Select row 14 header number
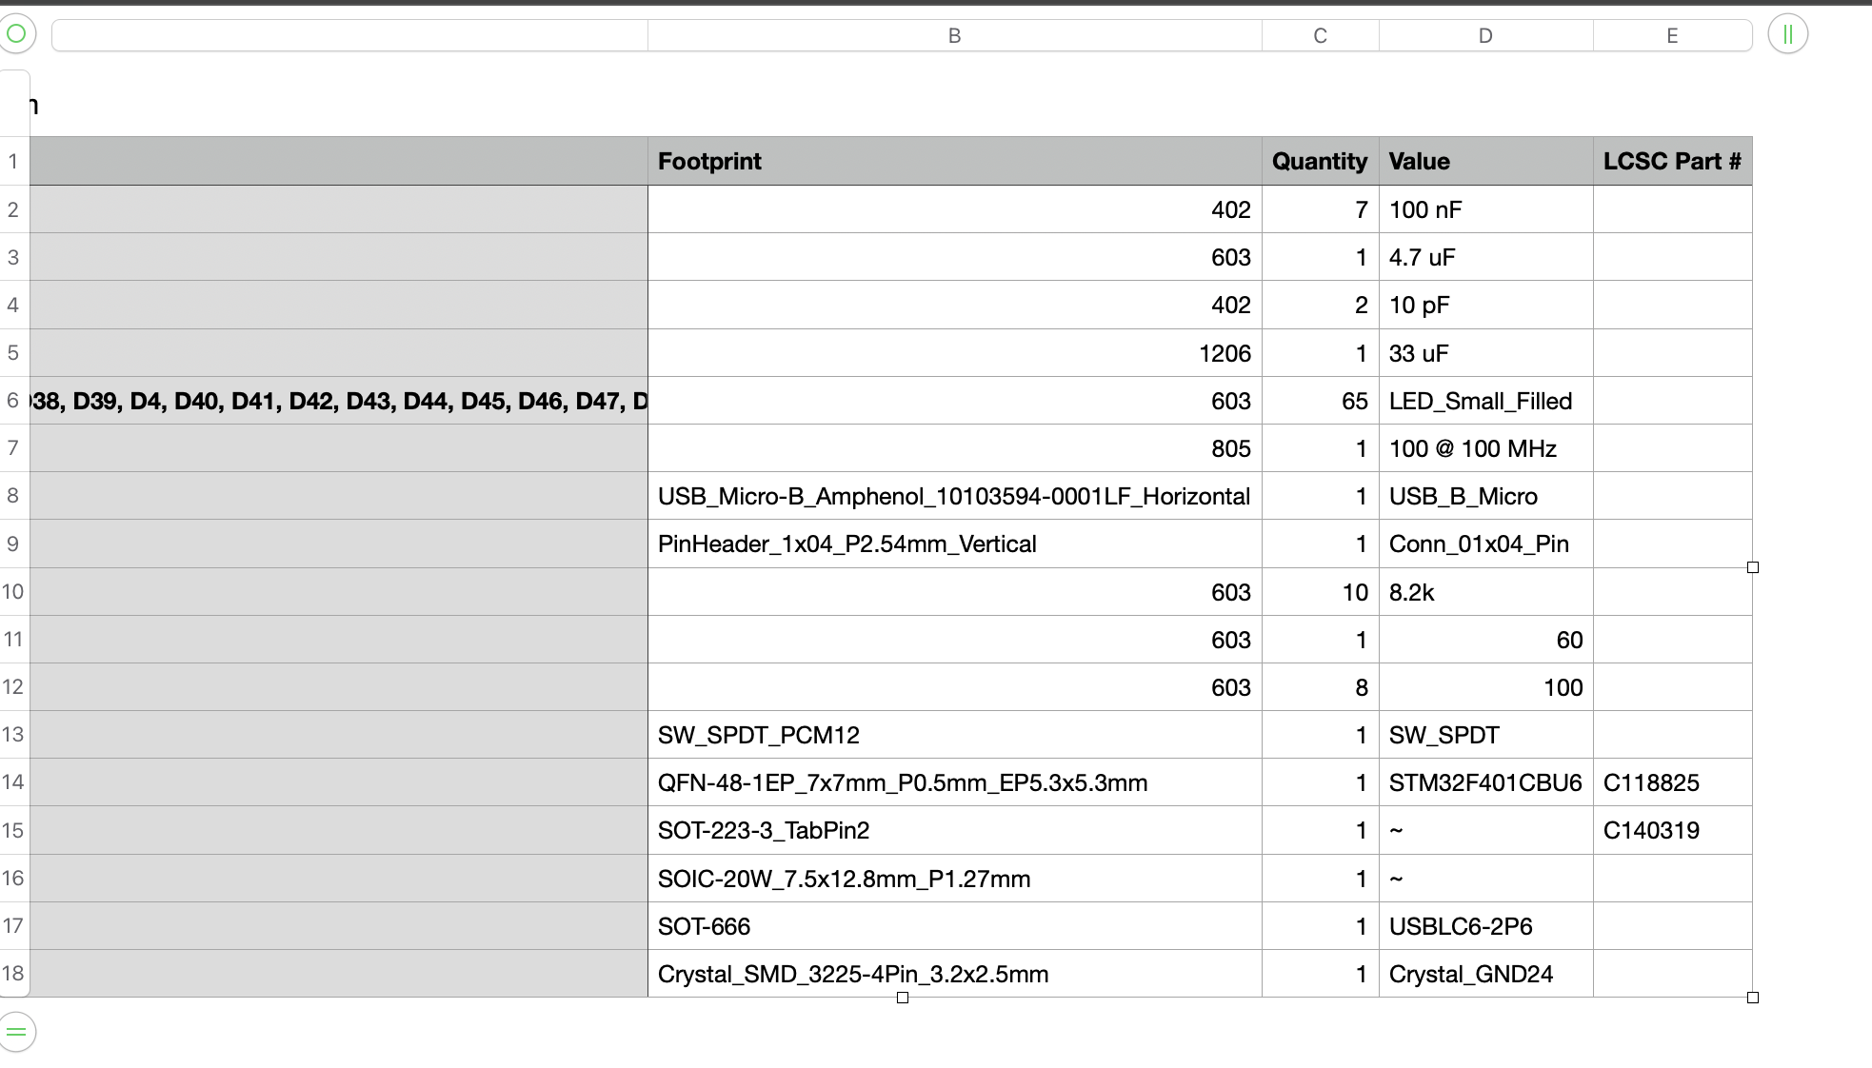The image size is (1872, 1068). 13,782
